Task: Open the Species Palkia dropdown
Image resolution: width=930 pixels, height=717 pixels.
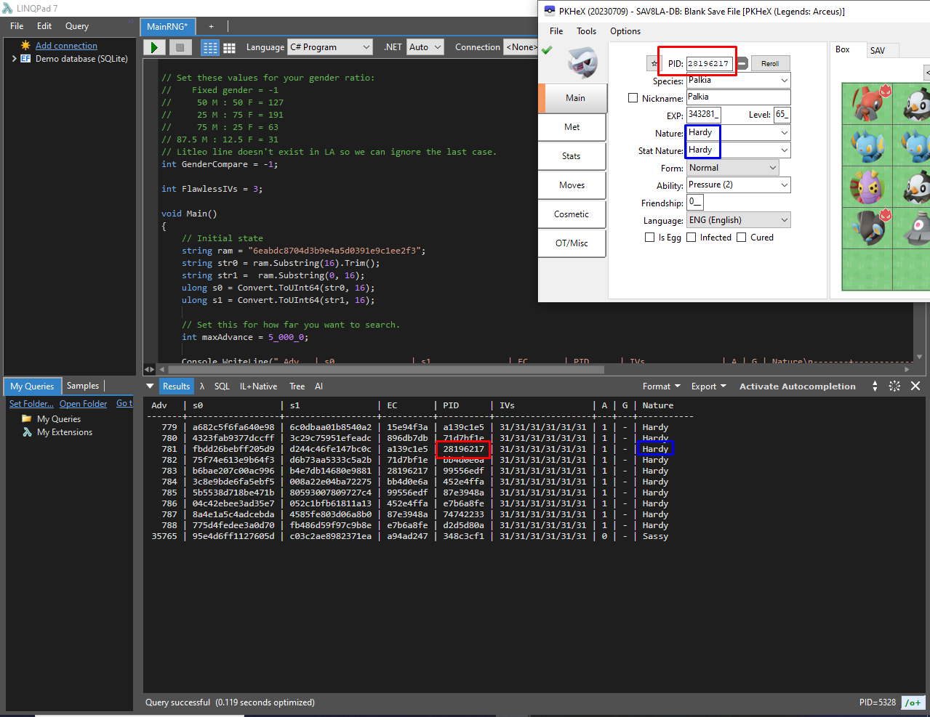Action: pyautogui.click(x=738, y=80)
